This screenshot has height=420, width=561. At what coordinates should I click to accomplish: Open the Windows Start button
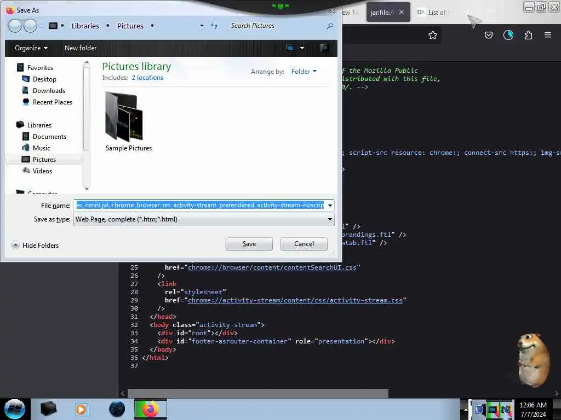point(15,409)
